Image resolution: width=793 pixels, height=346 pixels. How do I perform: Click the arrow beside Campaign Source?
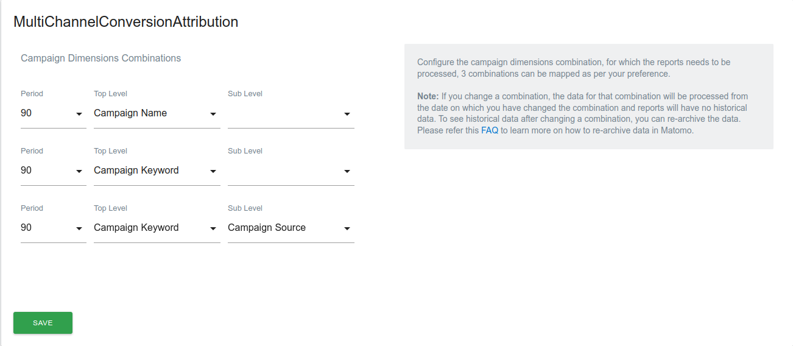[347, 228]
